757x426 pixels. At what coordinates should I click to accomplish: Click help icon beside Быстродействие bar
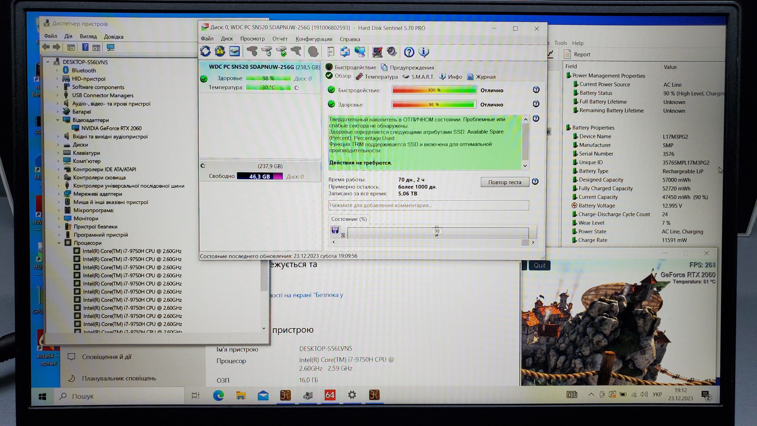tap(536, 90)
